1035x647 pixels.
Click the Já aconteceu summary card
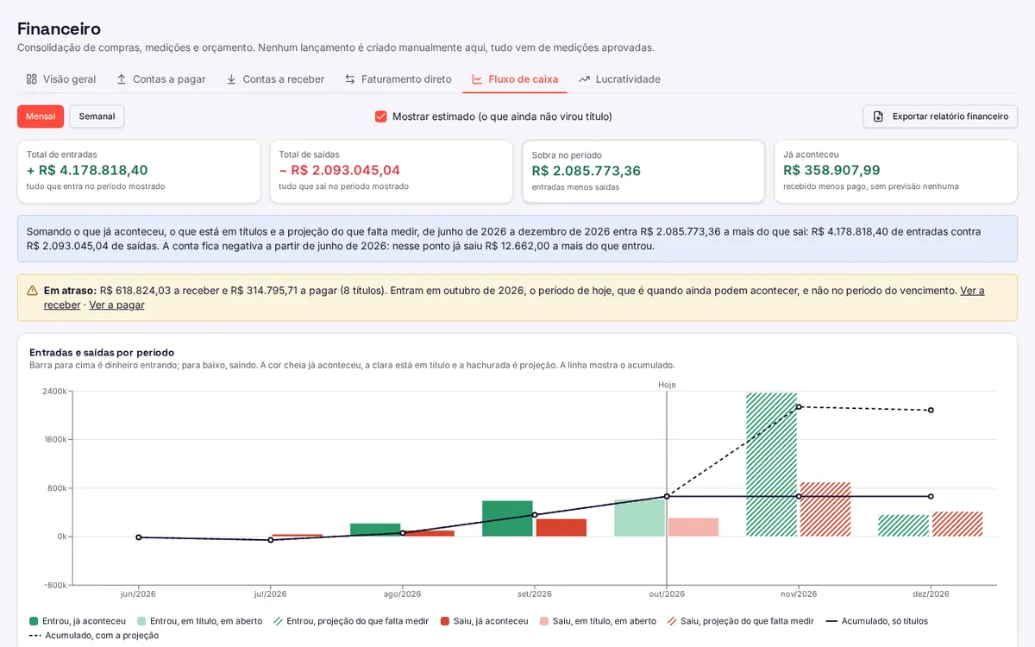tap(896, 172)
